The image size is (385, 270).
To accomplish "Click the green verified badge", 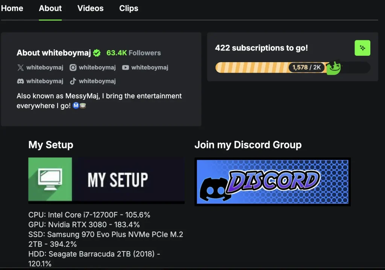I will [x=97, y=53].
